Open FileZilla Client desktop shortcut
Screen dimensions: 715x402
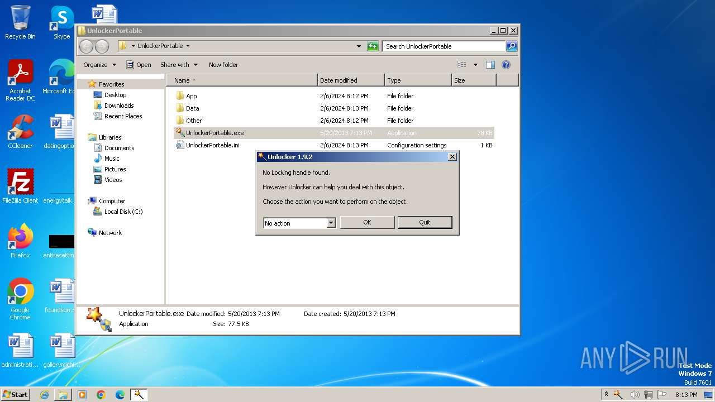coord(20,186)
